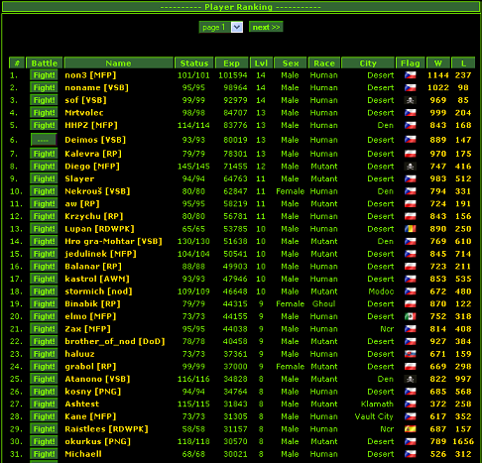Viewport: 482px width, 463px height.
Task: Click the Mexican flag in elmo [MFP] row
Action: tap(411, 316)
